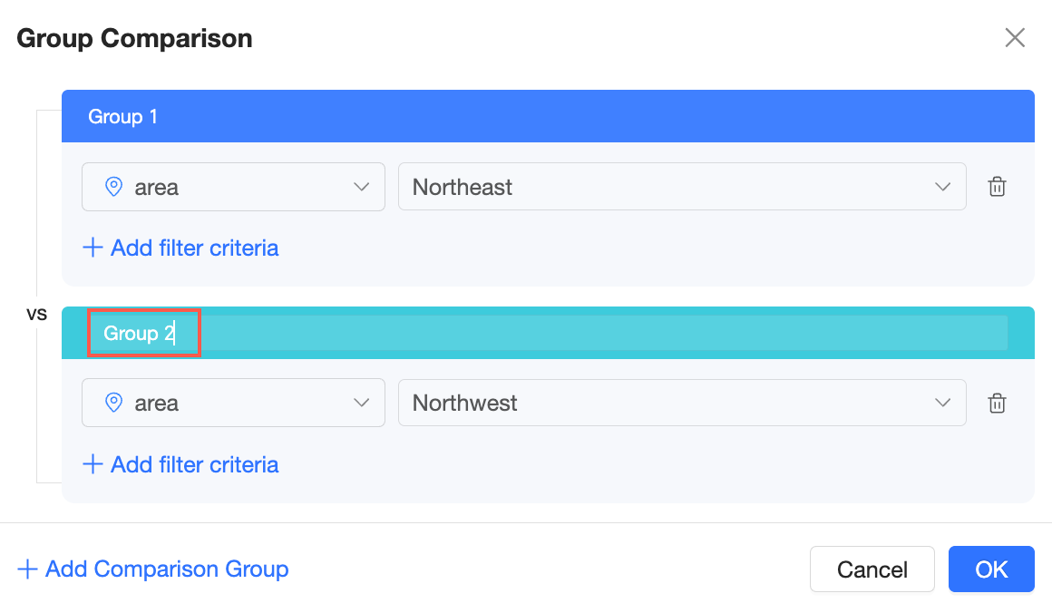Click the plus icon under Group 2's filter
1052x613 pixels.
click(x=93, y=464)
